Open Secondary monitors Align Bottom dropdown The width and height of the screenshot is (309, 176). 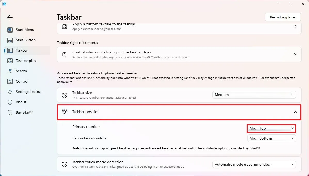pyautogui.click(x=271, y=138)
